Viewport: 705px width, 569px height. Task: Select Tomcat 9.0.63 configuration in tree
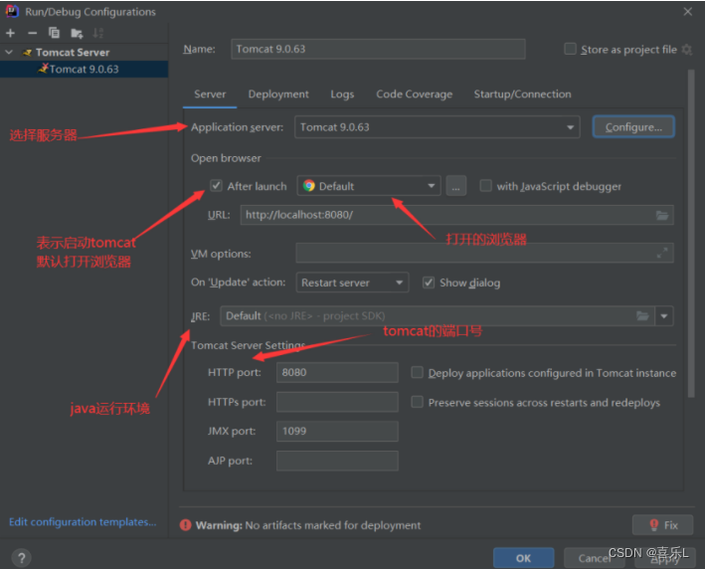pyautogui.click(x=85, y=70)
